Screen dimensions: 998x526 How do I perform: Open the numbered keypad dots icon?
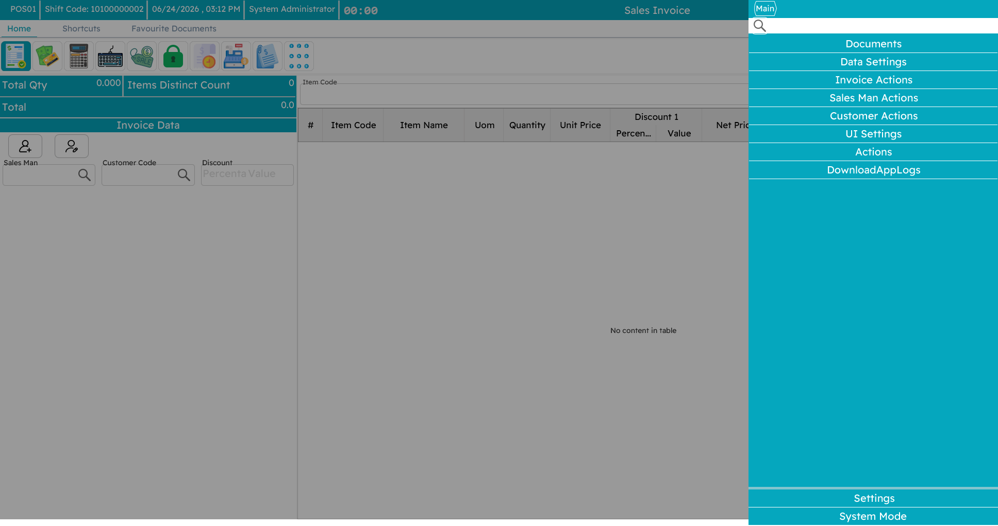299,56
